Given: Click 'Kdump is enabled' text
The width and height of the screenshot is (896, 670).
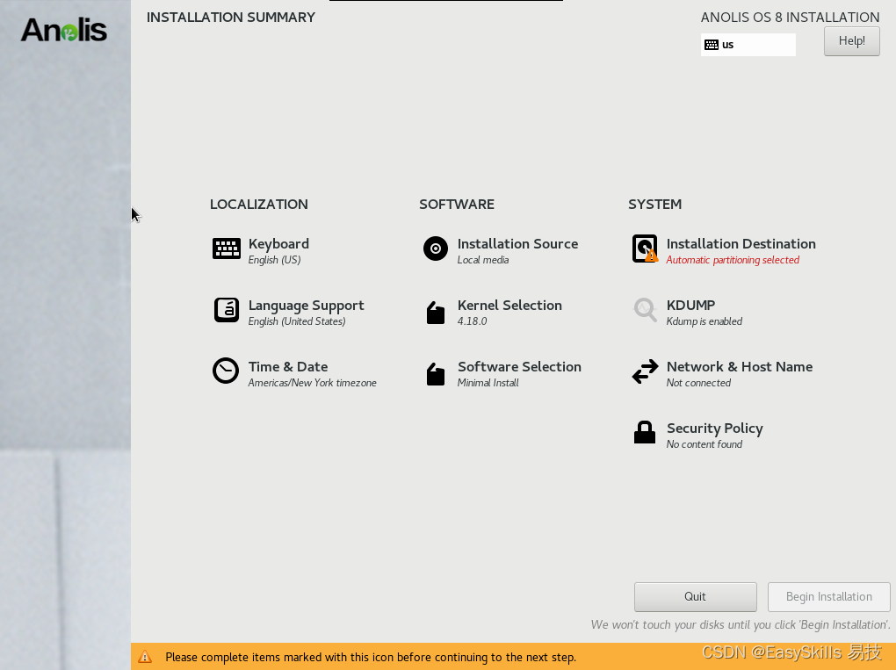Looking at the screenshot, I should coord(704,321).
